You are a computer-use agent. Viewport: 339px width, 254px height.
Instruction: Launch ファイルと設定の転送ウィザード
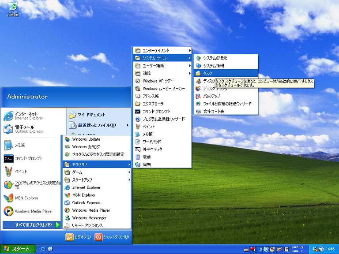tap(226, 104)
